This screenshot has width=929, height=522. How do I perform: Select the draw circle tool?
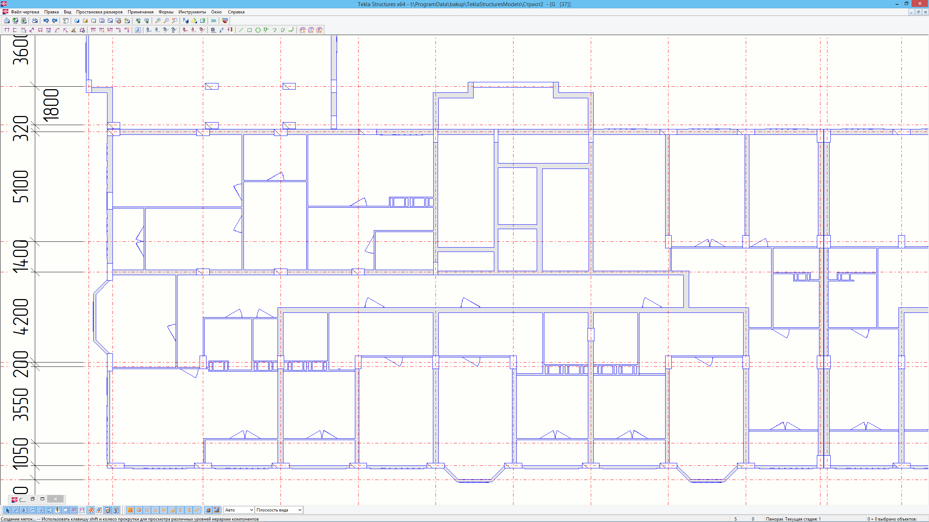(258, 30)
